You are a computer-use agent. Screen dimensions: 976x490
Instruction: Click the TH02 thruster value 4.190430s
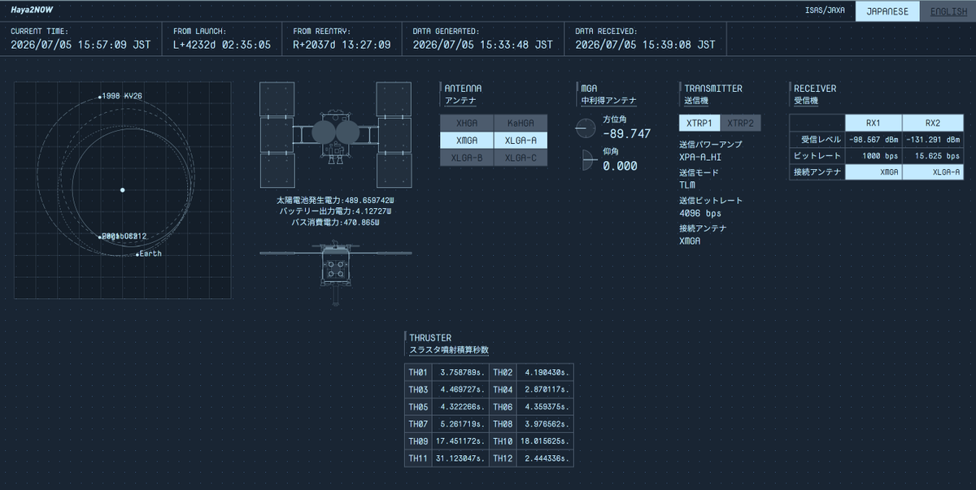tap(546, 372)
